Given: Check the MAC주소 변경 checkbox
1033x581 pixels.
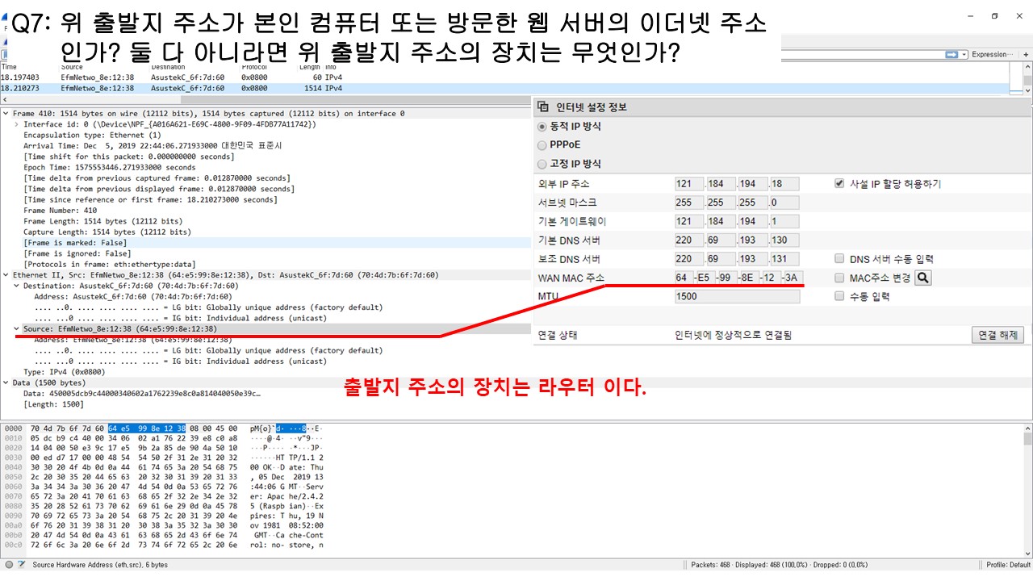Looking at the screenshot, I should [840, 278].
